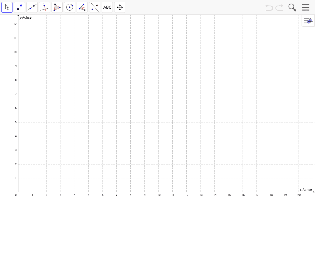
Task: Click the number 15 on x-axis
Action: pos(229,195)
